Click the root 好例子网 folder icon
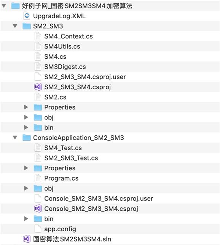The height and width of the screenshot is (245, 220). (16, 6)
